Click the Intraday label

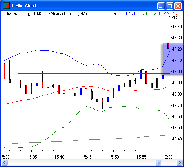click(11, 13)
